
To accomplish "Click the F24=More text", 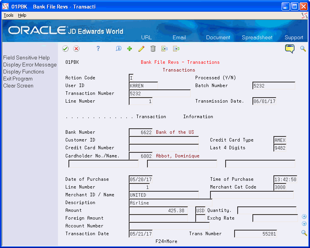I will coord(166,241).
